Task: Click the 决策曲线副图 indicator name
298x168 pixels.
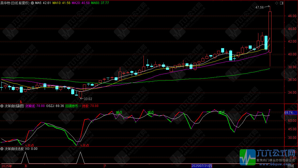Action: (x=14, y=106)
